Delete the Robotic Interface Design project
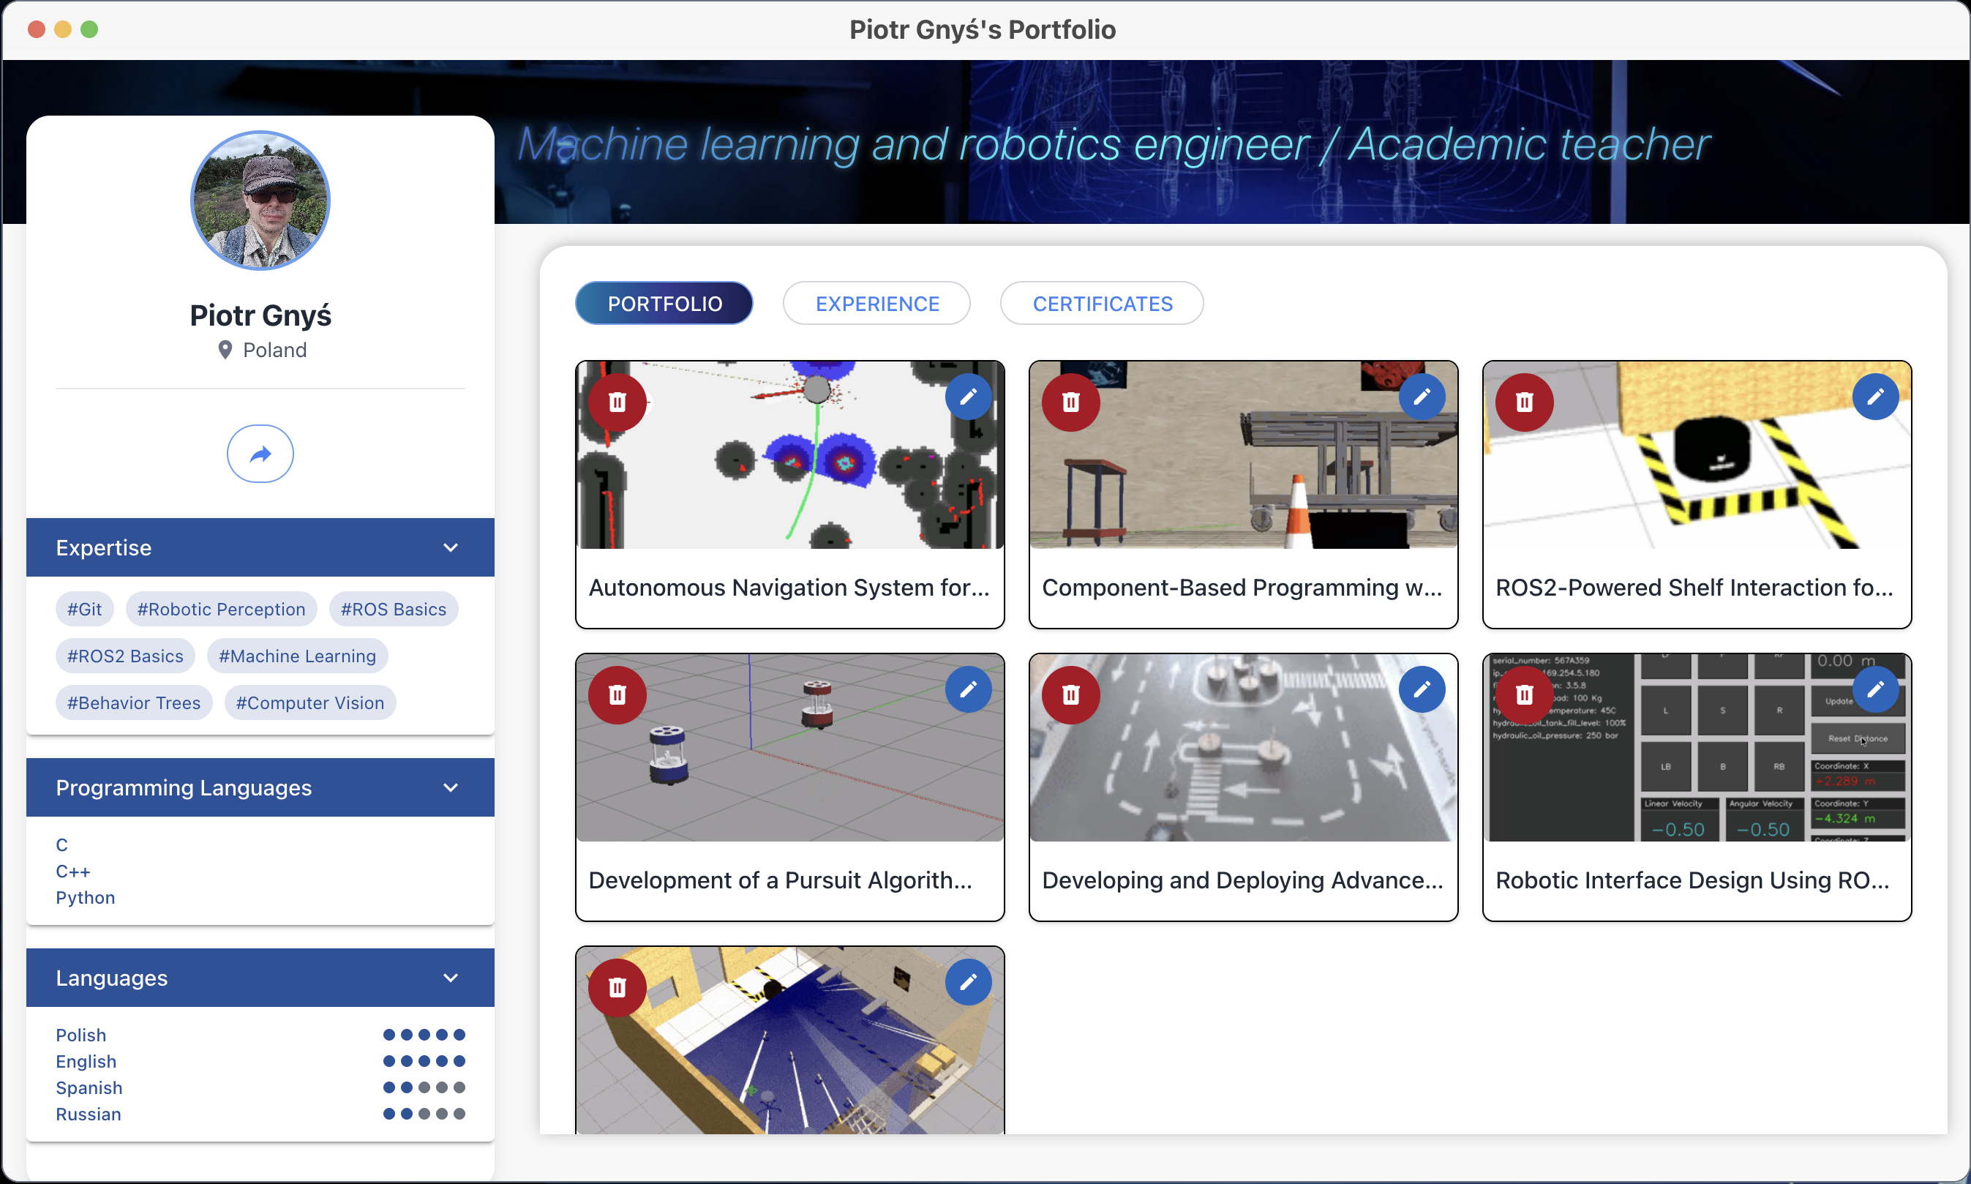 pyautogui.click(x=1523, y=695)
